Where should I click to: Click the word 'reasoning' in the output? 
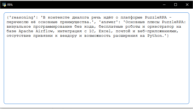click(x=22, y=17)
